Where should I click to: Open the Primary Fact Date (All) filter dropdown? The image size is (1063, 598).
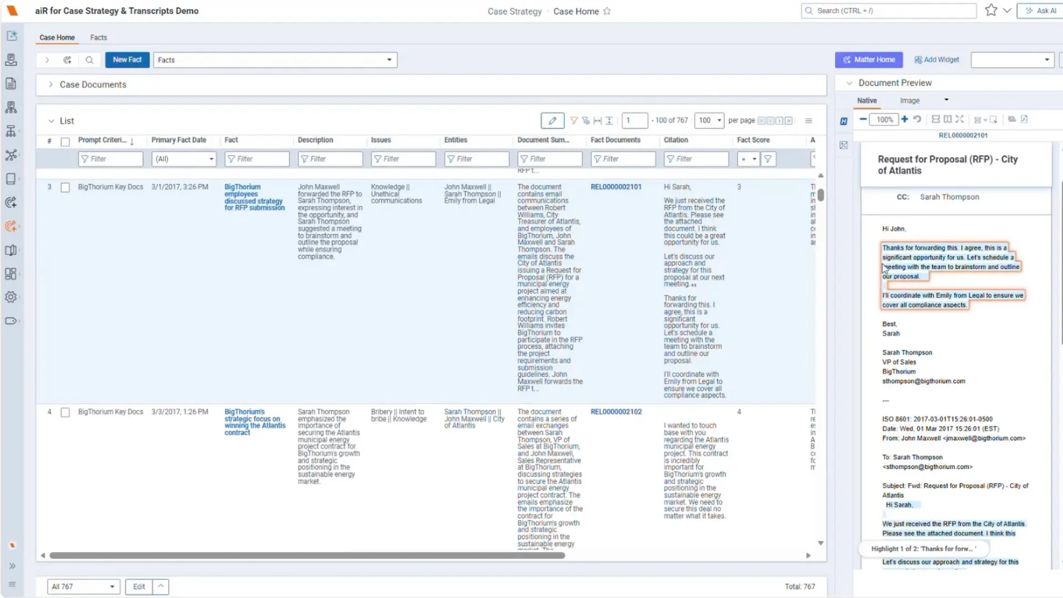pyautogui.click(x=184, y=159)
